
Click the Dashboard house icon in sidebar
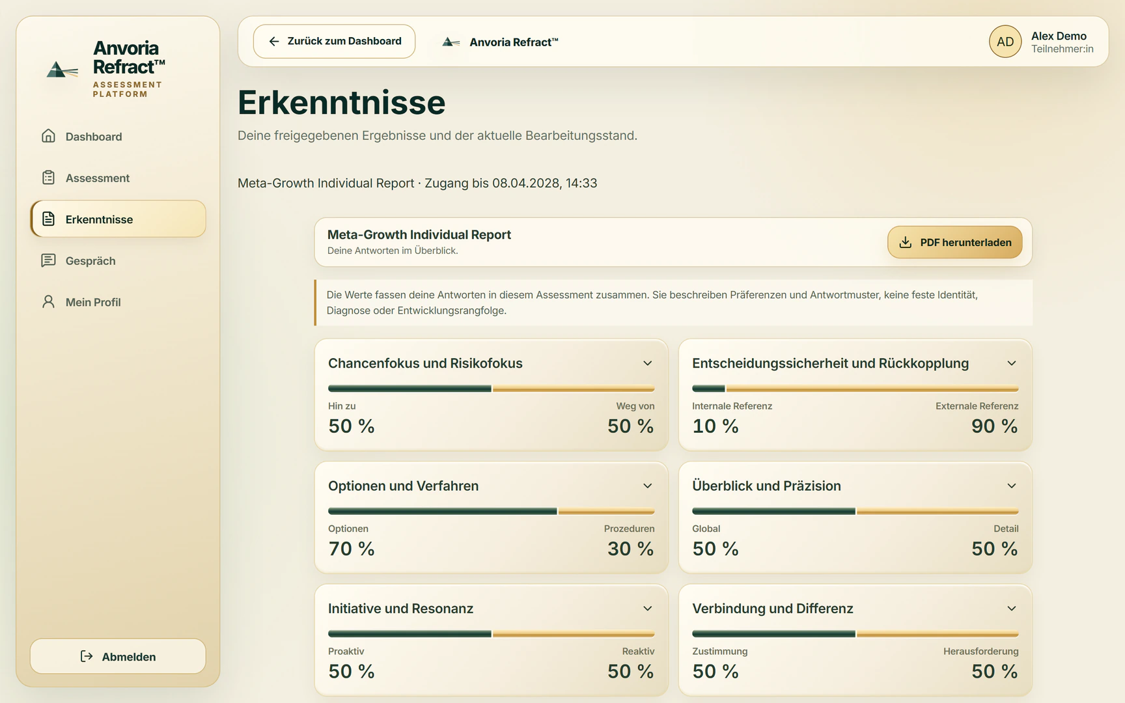48,136
